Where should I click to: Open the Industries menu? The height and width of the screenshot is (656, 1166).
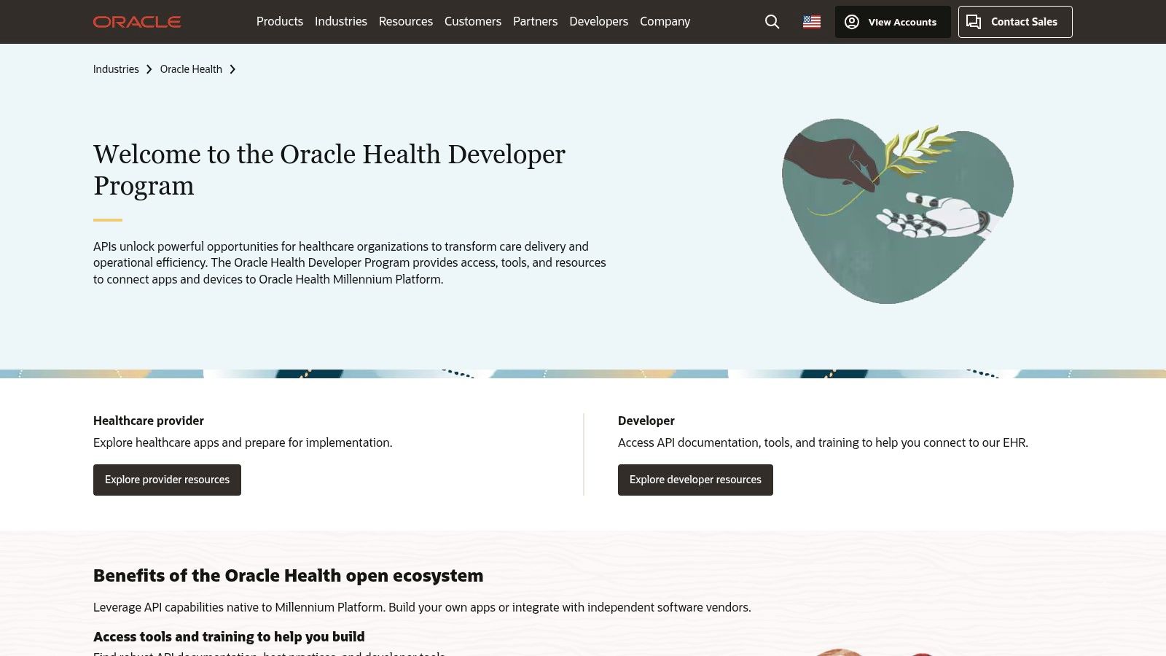point(341,22)
